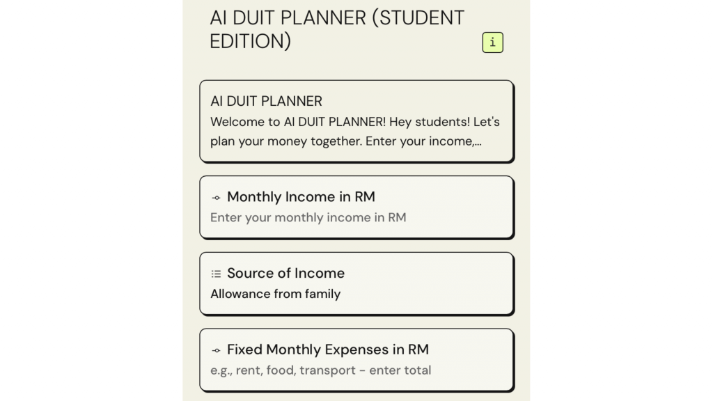
Task: Click "Enter your monthly income in RM" placeholder
Action: coord(308,217)
